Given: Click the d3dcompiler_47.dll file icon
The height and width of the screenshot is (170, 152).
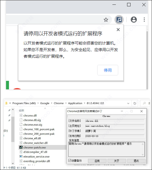Looking at the screenshot, I should (x=21, y=152).
